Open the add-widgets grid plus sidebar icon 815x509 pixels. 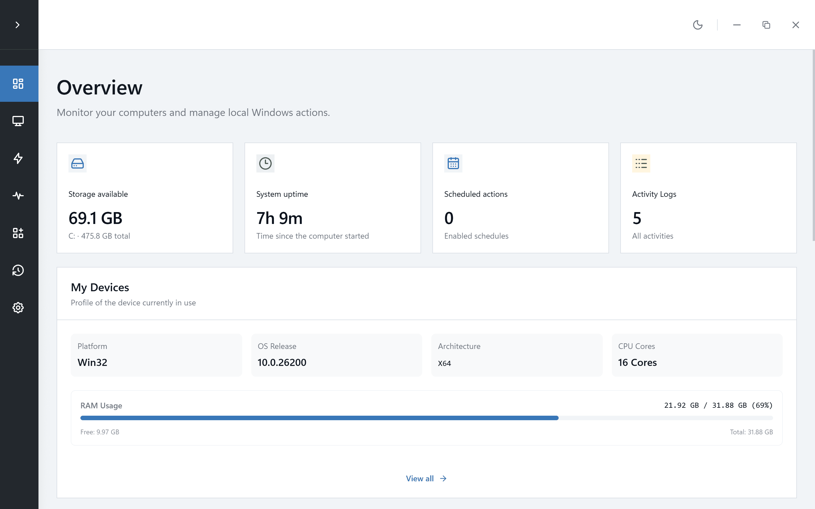pyautogui.click(x=18, y=233)
